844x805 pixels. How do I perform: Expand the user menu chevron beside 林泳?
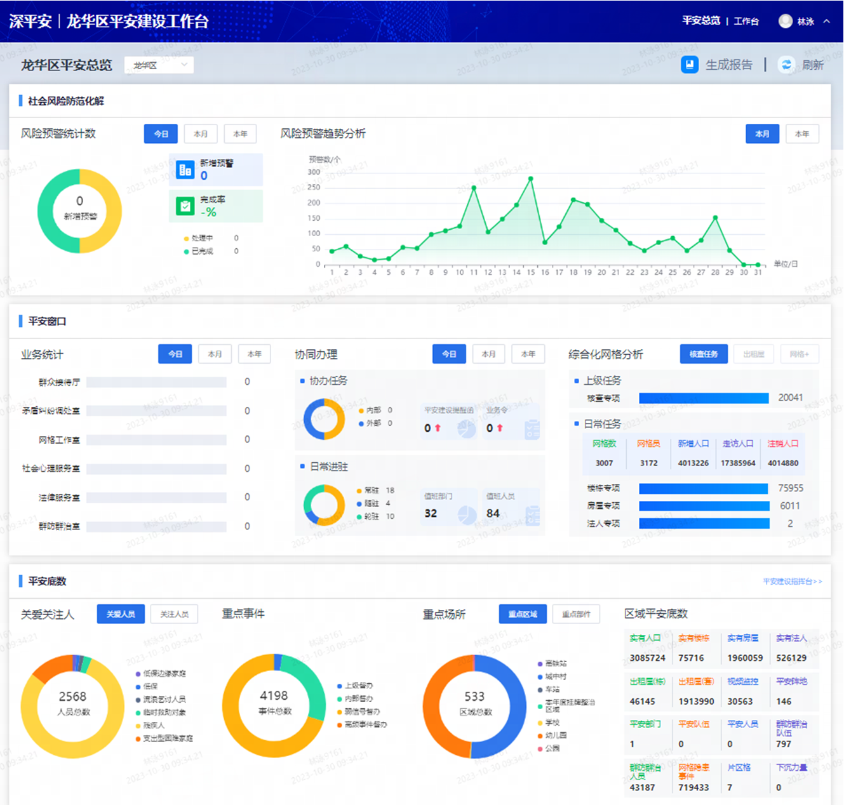(x=826, y=21)
